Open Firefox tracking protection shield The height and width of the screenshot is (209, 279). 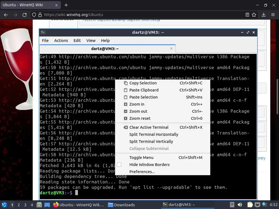coord(34,15)
